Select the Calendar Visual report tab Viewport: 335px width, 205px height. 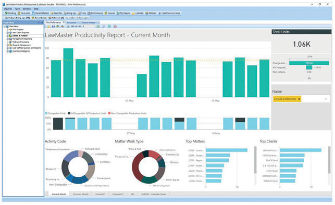pyautogui.click(x=154, y=194)
